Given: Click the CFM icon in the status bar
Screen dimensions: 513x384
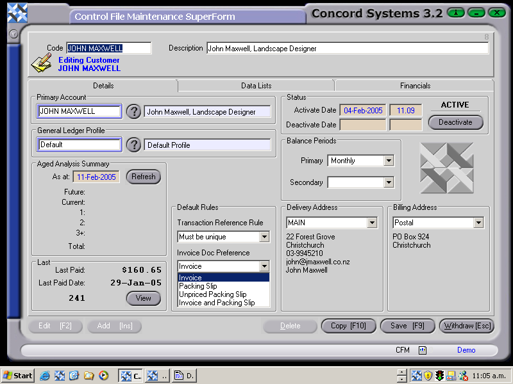Looking at the screenshot, I should point(422,350).
